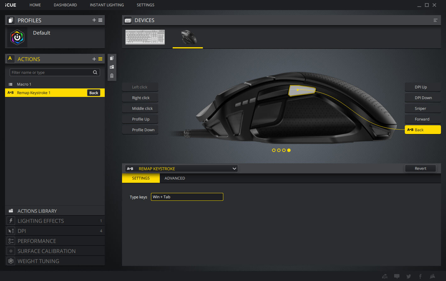Click the Corsair sails logo icon
The image size is (446, 281).
click(x=432, y=276)
